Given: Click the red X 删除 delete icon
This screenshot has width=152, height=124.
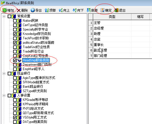Looking at the screenshot, I should [19, 10].
